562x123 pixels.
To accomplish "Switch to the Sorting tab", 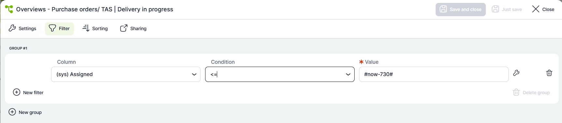I will 95,28.
